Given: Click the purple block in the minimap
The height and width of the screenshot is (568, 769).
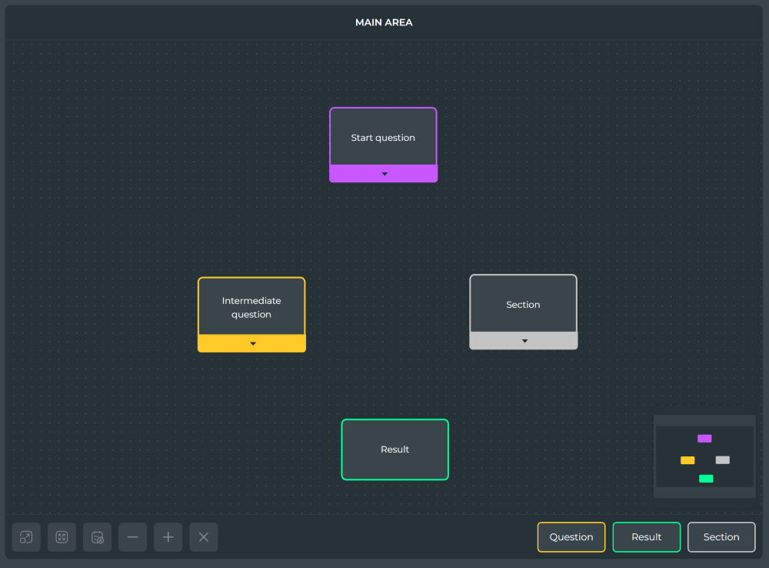Looking at the screenshot, I should 704,439.
